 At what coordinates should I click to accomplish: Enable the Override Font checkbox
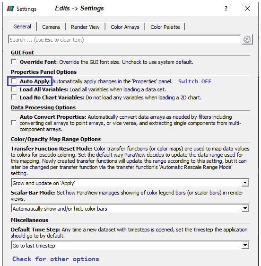tap(14, 62)
